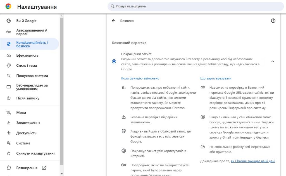Click the account circle icon in right column

coord(203,117)
